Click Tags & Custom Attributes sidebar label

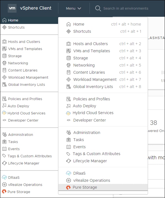pos(30,156)
